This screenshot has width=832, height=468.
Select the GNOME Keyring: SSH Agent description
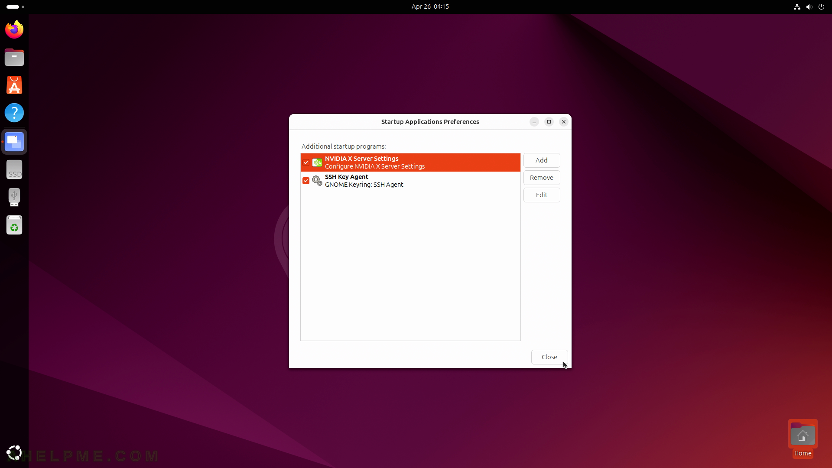coord(364,185)
